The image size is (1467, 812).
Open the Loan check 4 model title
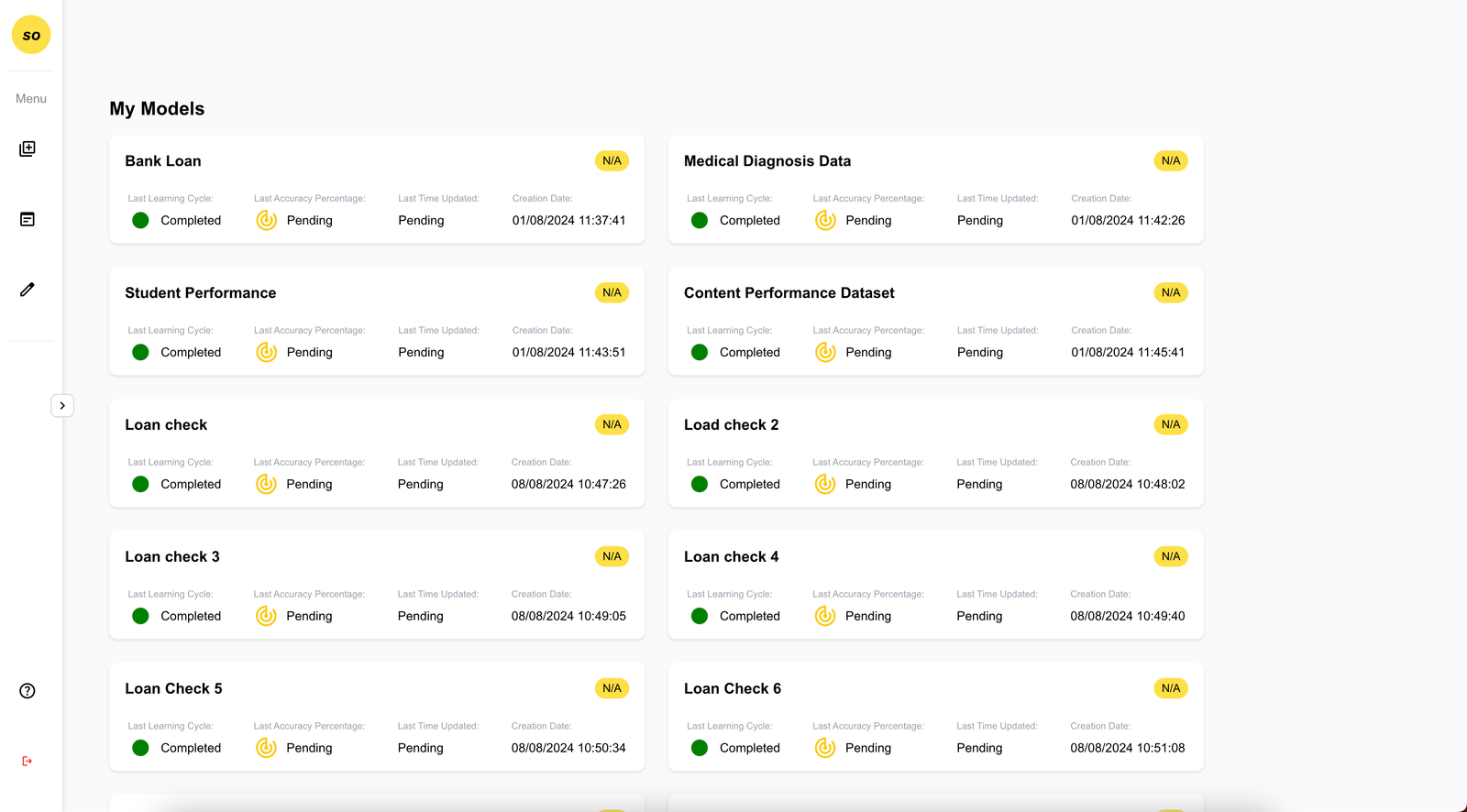click(x=732, y=557)
